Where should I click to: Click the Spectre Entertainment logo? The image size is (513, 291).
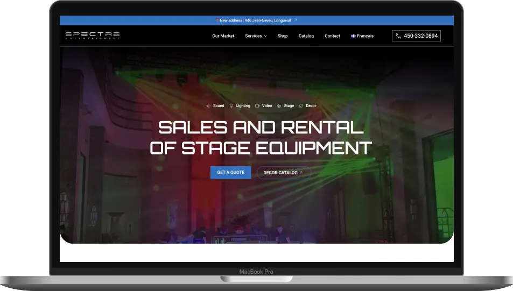[x=93, y=36]
